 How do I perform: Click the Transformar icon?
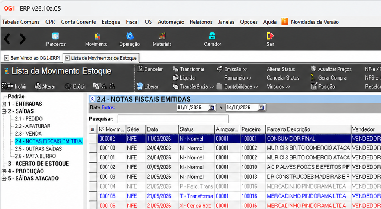[175, 69]
